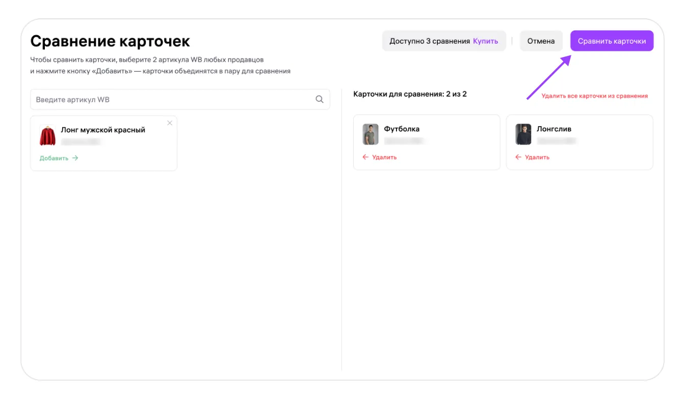Select the Лонгслив card title

554,129
